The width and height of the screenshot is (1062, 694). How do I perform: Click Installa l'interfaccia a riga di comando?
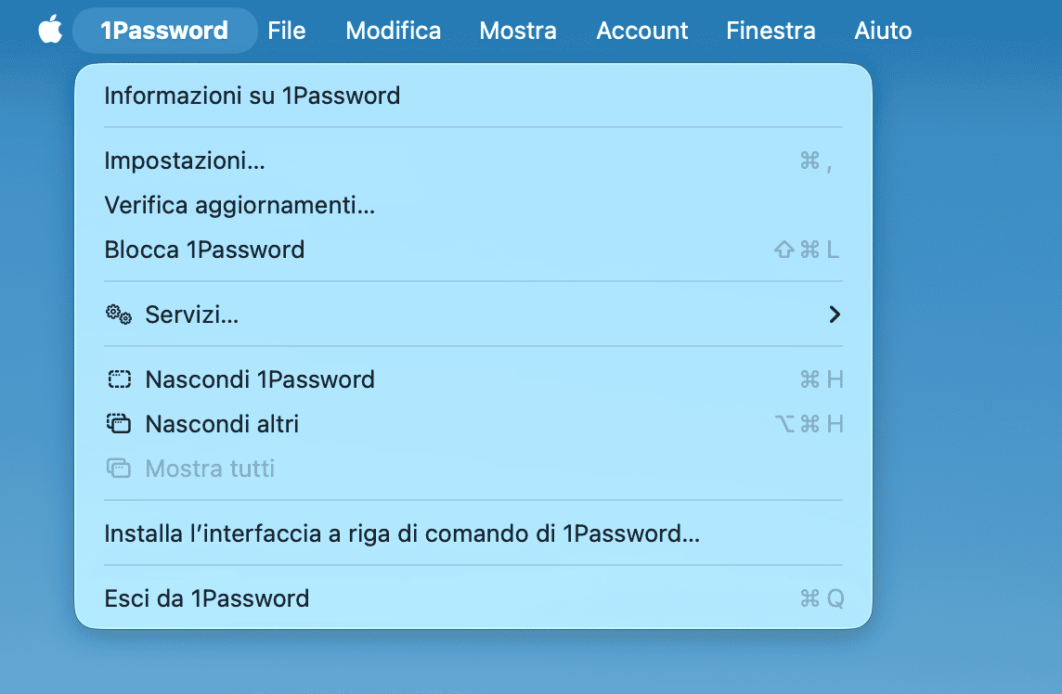click(x=402, y=532)
